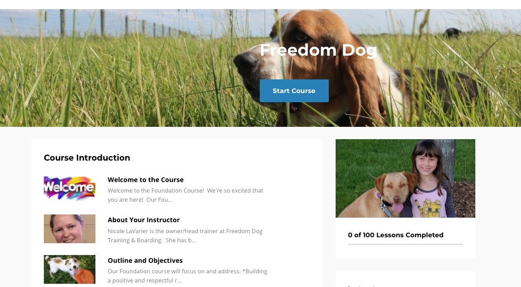Click the partially visible card below progress

(405, 279)
